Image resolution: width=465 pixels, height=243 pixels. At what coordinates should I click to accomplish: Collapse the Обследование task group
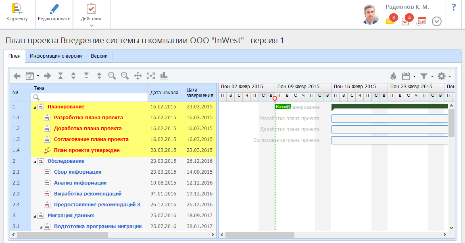[x=35, y=162]
